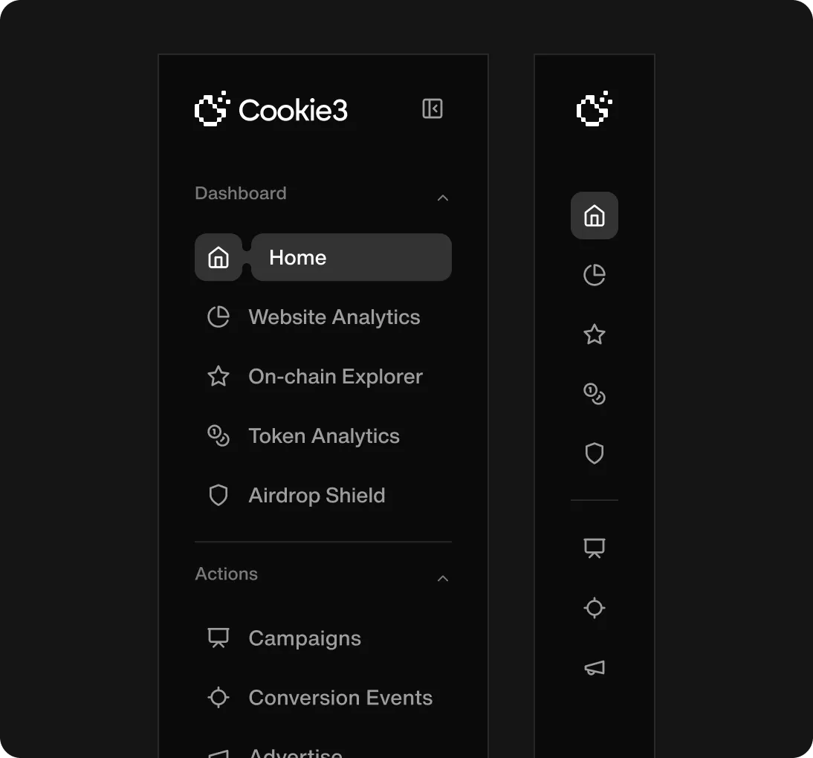Click the Home icon in the collapsed sidebar

coord(594,216)
